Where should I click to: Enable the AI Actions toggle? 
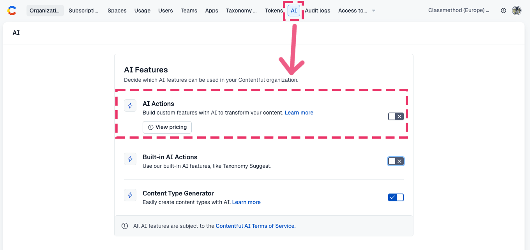click(396, 116)
